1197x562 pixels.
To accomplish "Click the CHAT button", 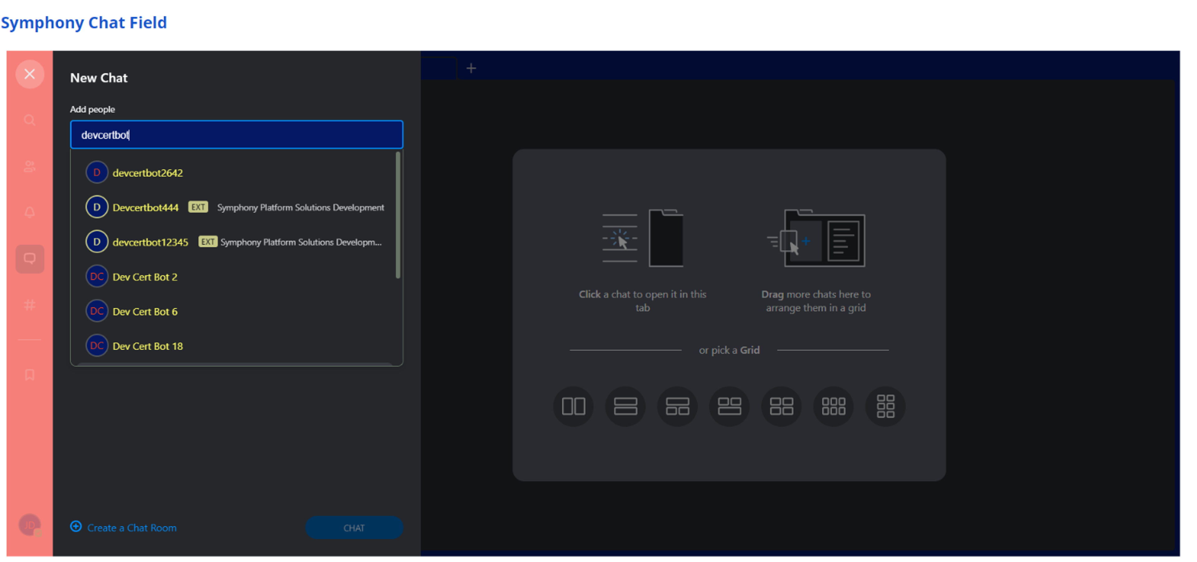I will point(354,528).
